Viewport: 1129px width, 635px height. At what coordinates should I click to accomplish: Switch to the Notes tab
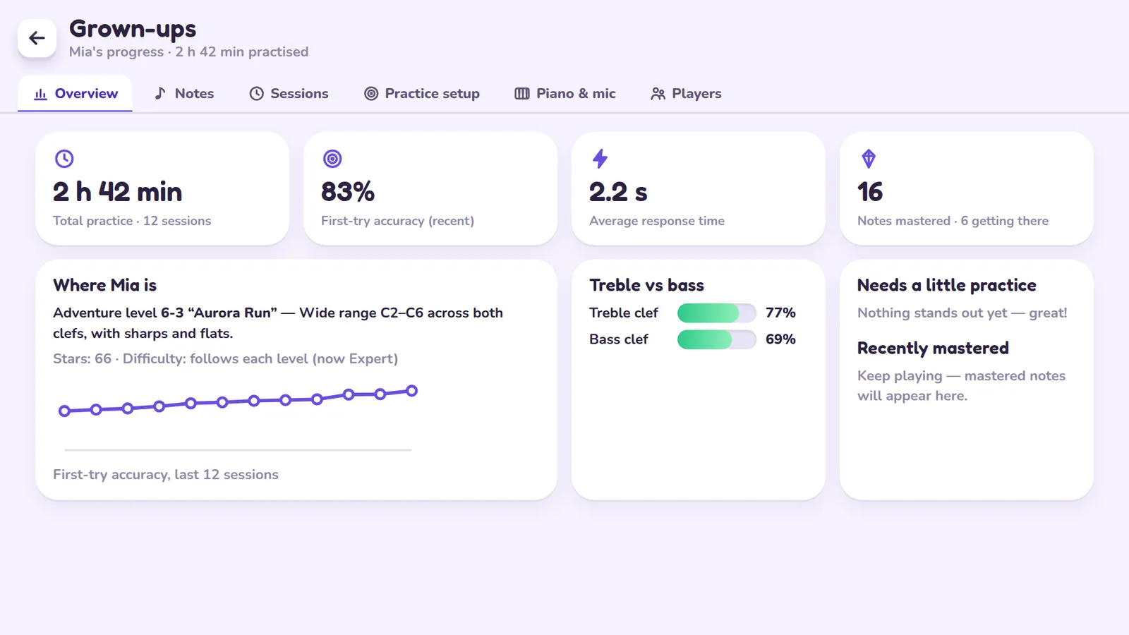click(184, 94)
